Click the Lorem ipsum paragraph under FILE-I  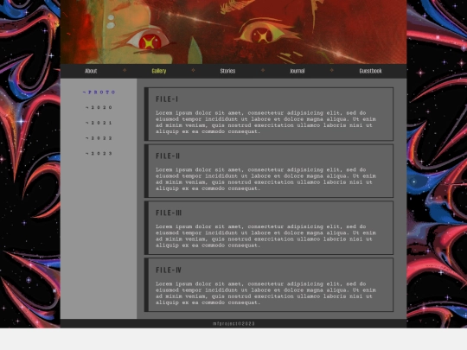265,122
